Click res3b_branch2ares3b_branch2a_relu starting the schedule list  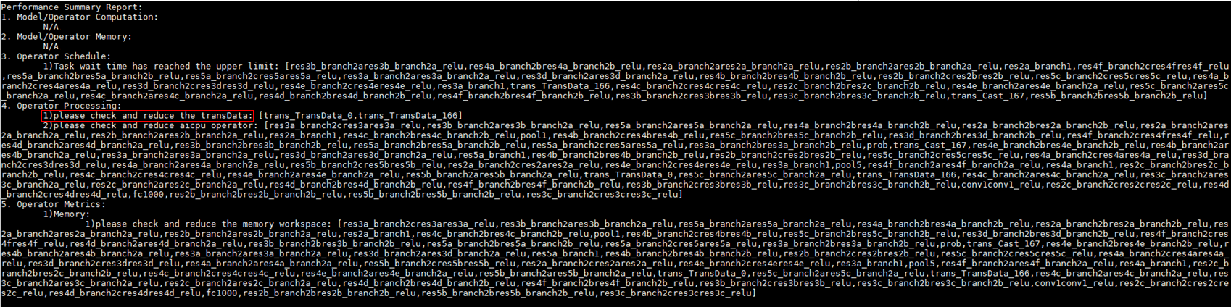coord(376,66)
